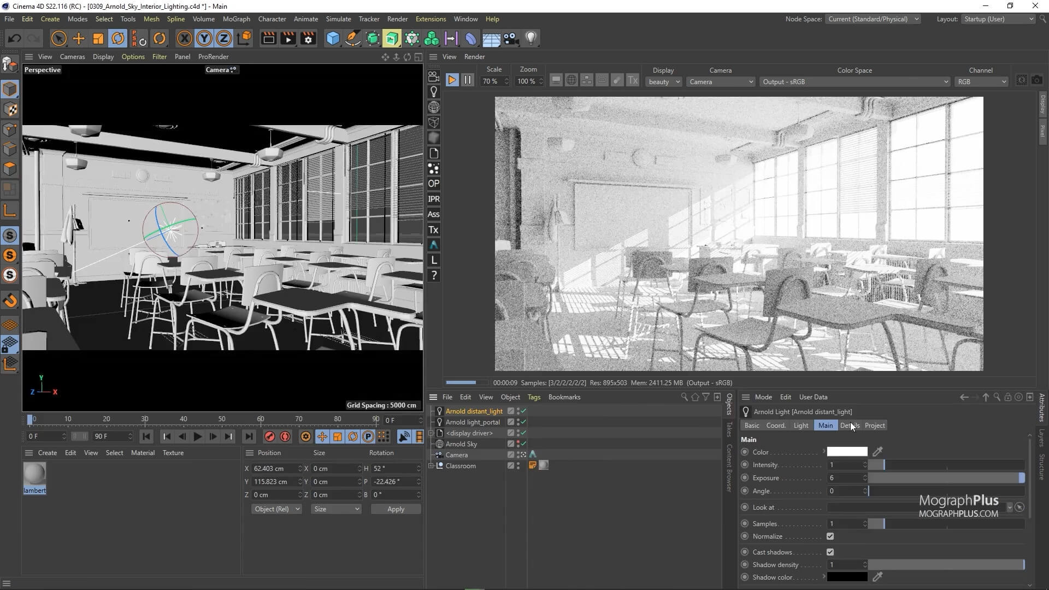Viewport: 1049px width, 590px height.
Task: Pause the live render with the pause button
Action: 467,80
